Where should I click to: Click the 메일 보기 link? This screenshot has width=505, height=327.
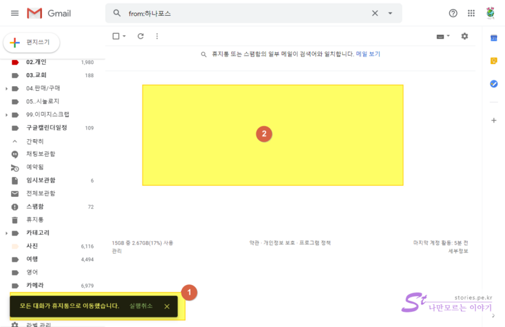click(368, 54)
